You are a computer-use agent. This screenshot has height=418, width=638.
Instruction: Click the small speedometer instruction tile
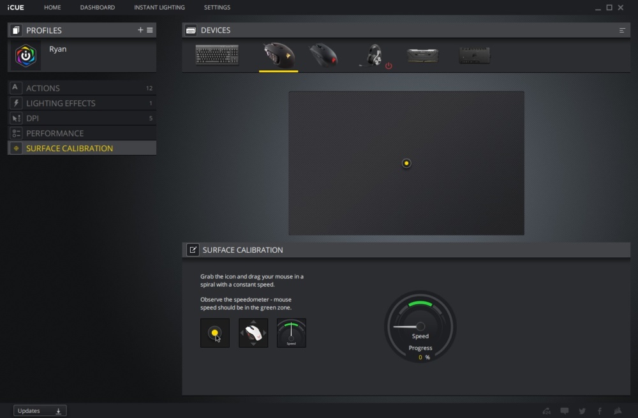pos(292,333)
